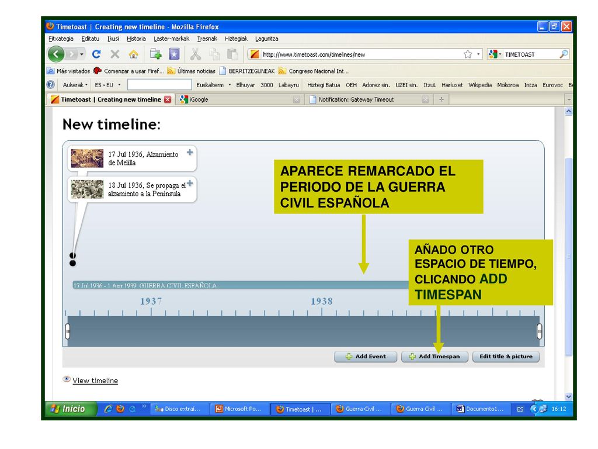598x449 pixels.
Task: Open the Euskalterm dropdown arrow
Action: coord(230,85)
